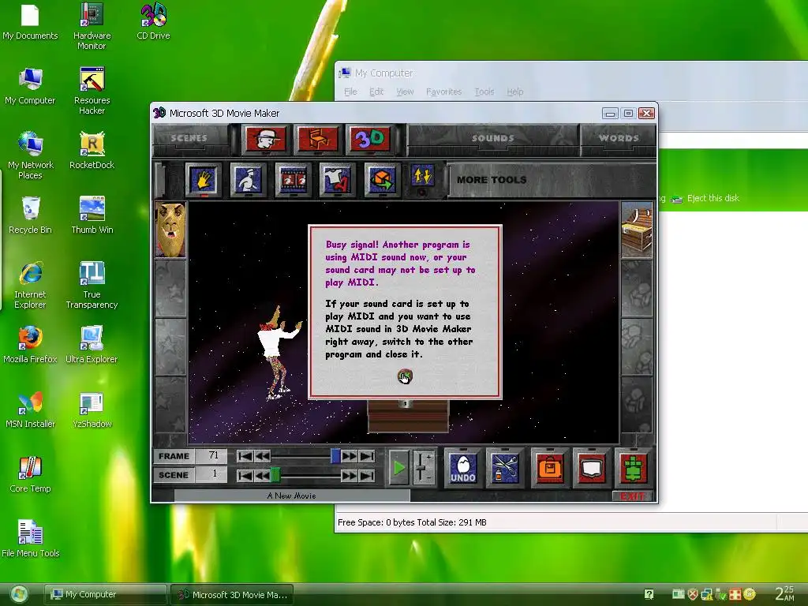Click the movie title A New Movie

(292, 496)
